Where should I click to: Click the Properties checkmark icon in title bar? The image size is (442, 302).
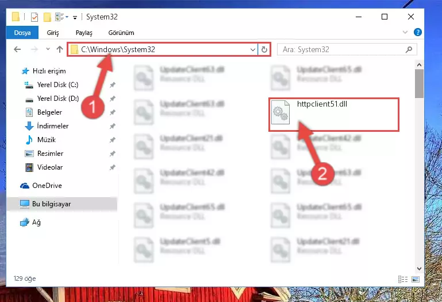(34, 17)
